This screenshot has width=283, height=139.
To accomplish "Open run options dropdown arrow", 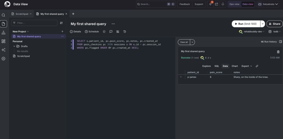I will pos(263,24).
